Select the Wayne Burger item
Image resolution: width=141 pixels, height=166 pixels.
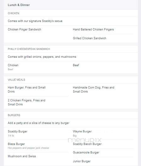[x=82, y=131]
